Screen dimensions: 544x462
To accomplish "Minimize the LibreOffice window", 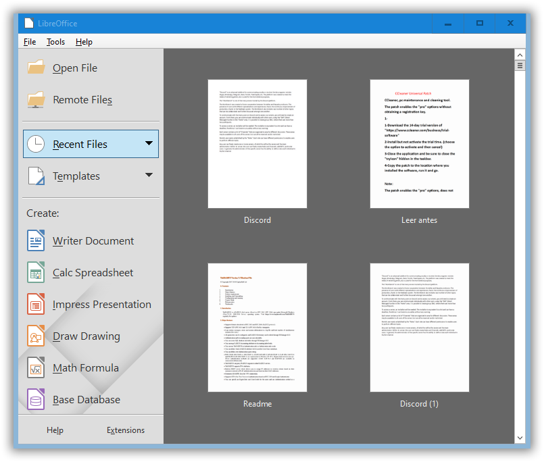I will pos(448,24).
